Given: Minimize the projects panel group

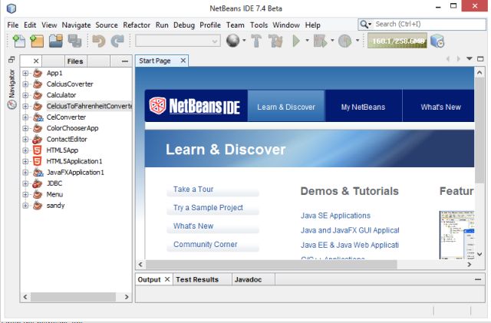Looking at the screenshot, I should [124, 61].
